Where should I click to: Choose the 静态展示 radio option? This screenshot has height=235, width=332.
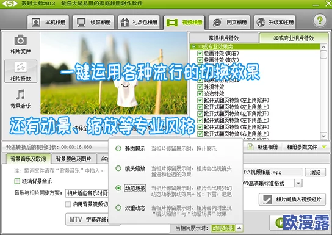pos(118,148)
